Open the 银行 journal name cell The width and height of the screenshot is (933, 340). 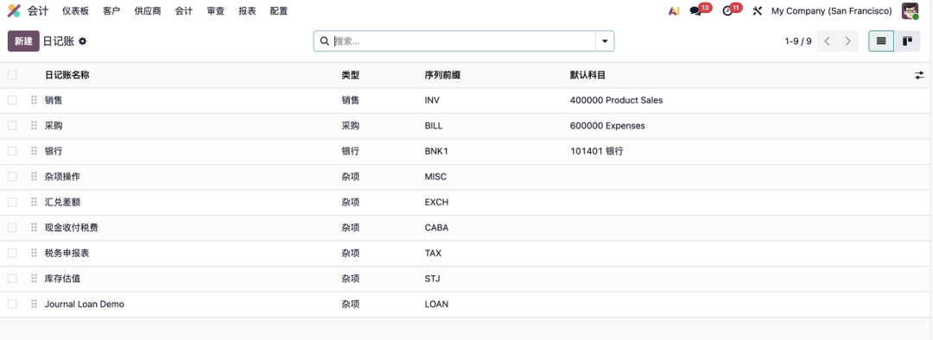pyautogui.click(x=54, y=152)
